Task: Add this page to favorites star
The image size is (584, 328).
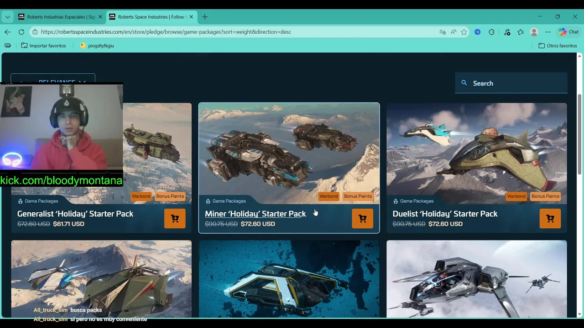Action: (464, 32)
